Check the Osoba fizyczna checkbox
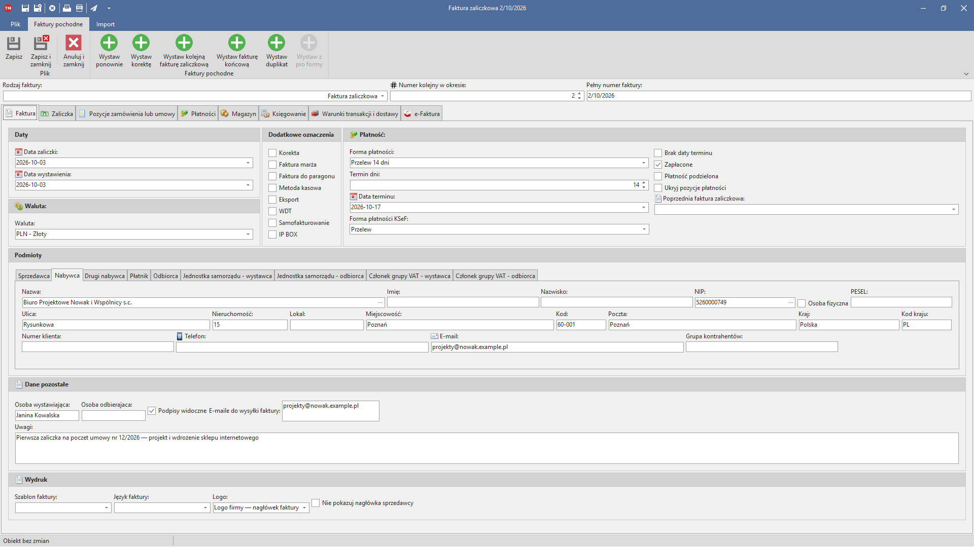 pyautogui.click(x=802, y=303)
